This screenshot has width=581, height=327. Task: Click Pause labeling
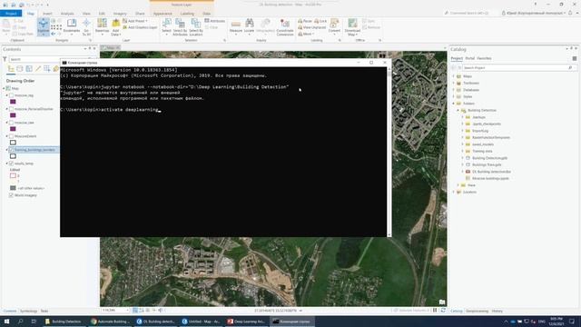305,21
